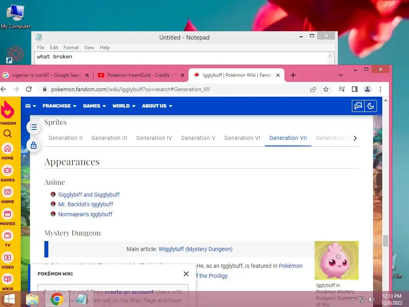Open the table of contents list button
This screenshot has height=307, width=409.
point(34,127)
